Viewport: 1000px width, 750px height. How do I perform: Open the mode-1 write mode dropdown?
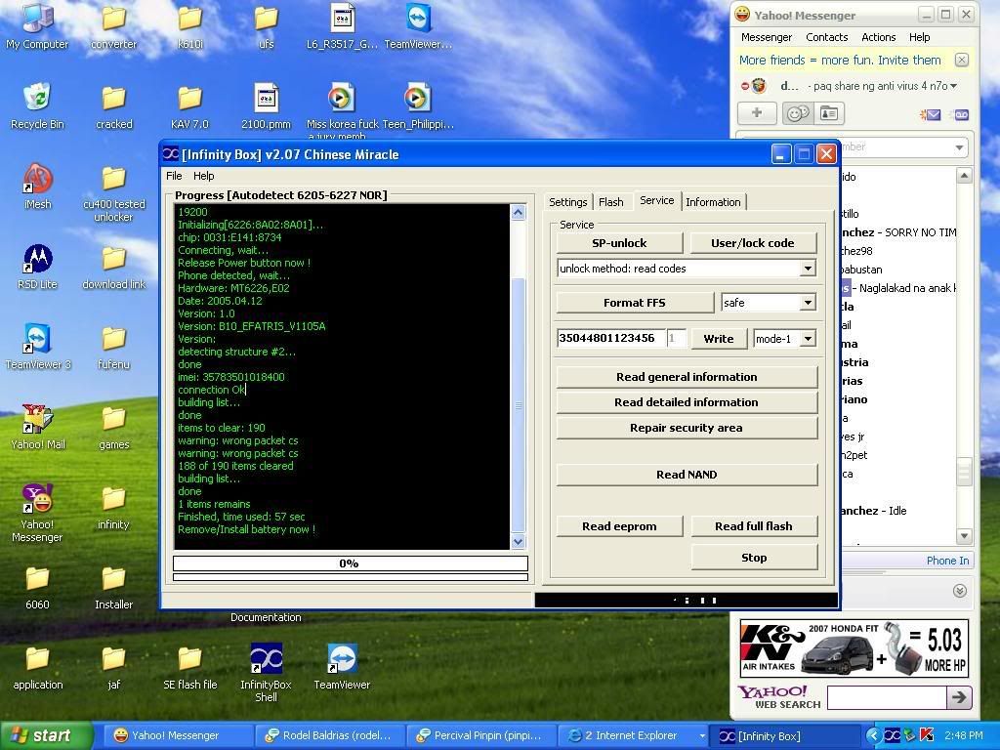point(808,339)
